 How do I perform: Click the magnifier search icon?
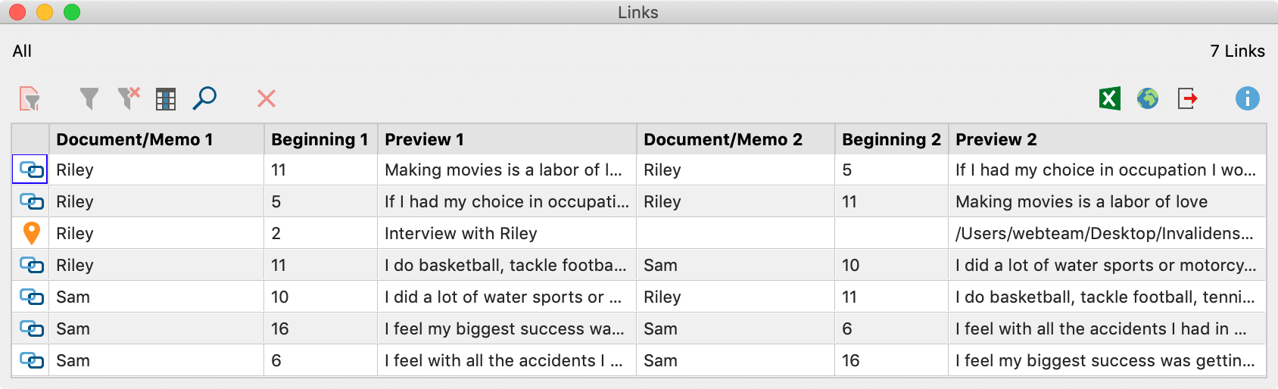pyautogui.click(x=204, y=98)
